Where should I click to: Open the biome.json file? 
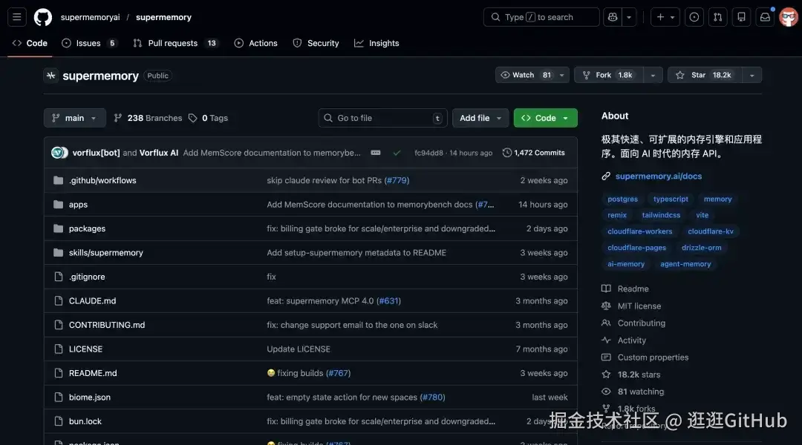tap(90, 397)
